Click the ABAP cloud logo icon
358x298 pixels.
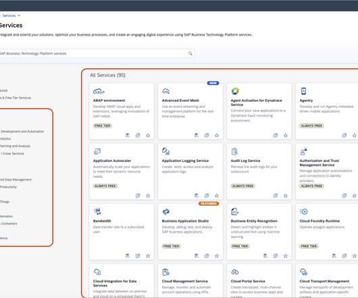99,92
